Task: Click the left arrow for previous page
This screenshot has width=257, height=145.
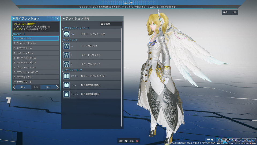Action: point(14,87)
